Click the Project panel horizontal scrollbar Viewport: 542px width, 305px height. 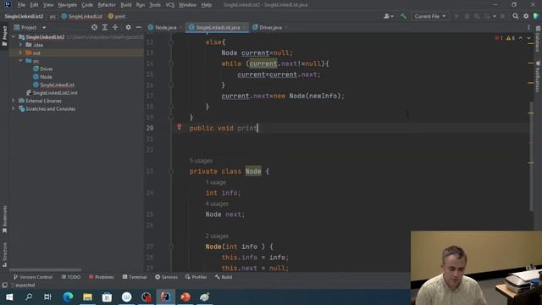point(45,269)
